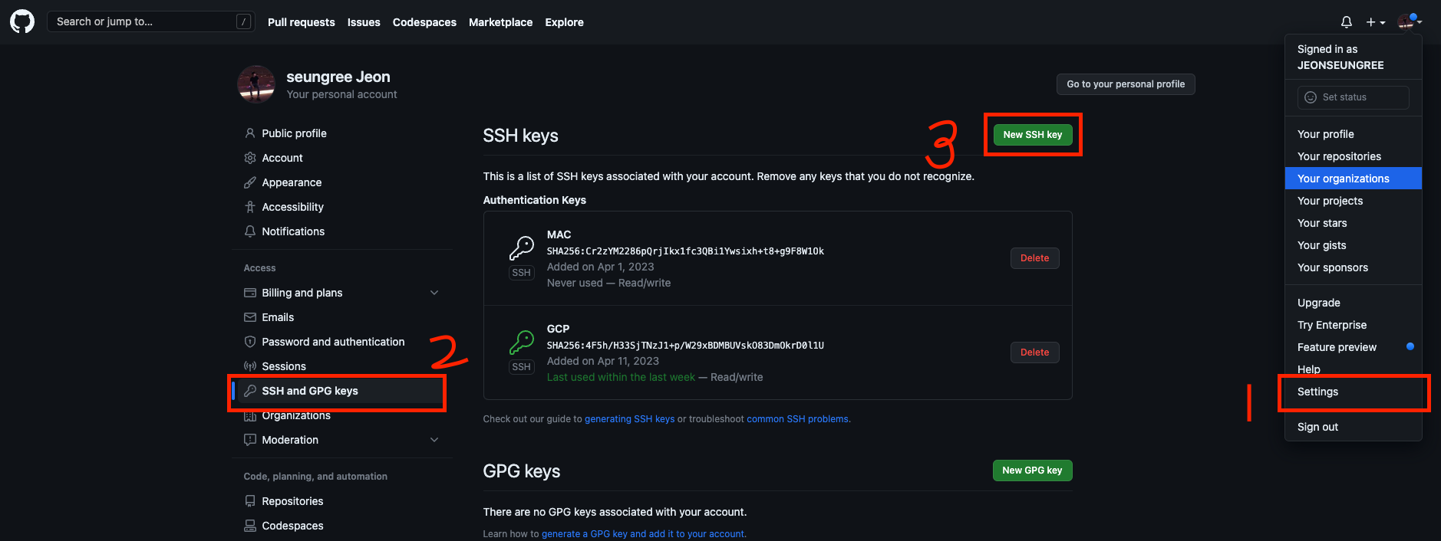Open Appearance settings in sidebar
The image size is (1441, 541).
click(342, 182)
